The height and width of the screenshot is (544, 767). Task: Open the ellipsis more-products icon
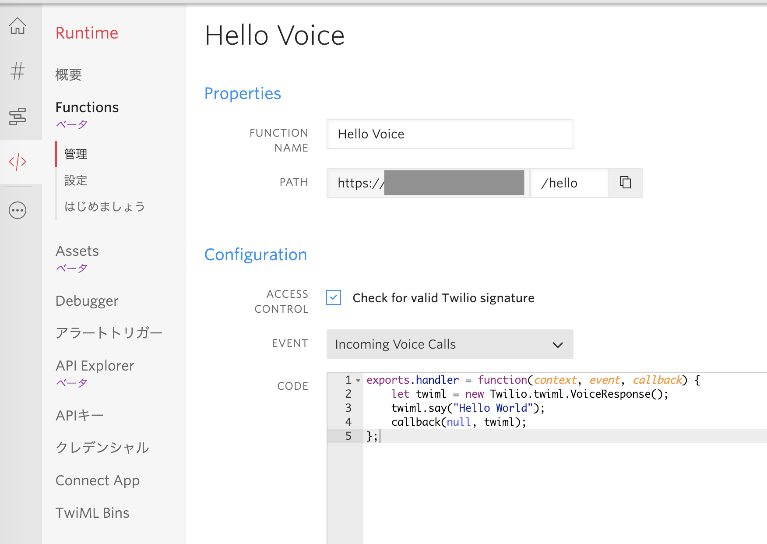pyautogui.click(x=18, y=210)
